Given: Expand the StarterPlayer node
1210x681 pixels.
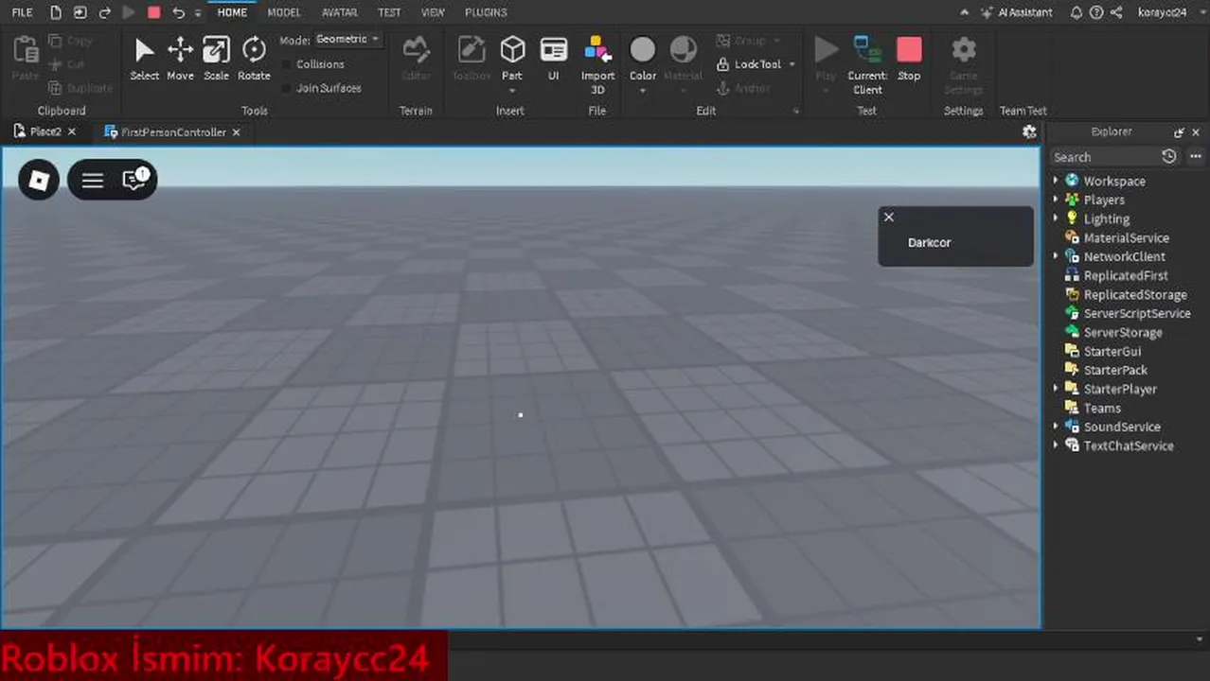Looking at the screenshot, I should [1056, 389].
